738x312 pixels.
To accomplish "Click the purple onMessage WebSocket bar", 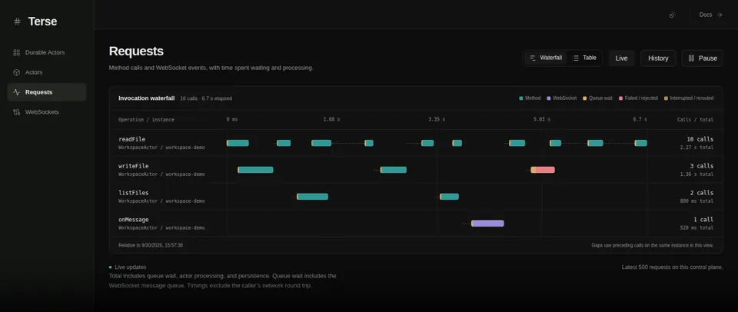I will pyautogui.click(x=487, y=224).
